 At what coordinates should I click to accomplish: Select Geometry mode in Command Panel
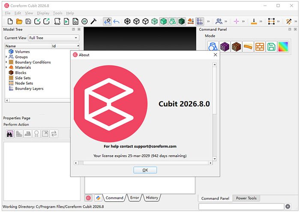(213, 47)
